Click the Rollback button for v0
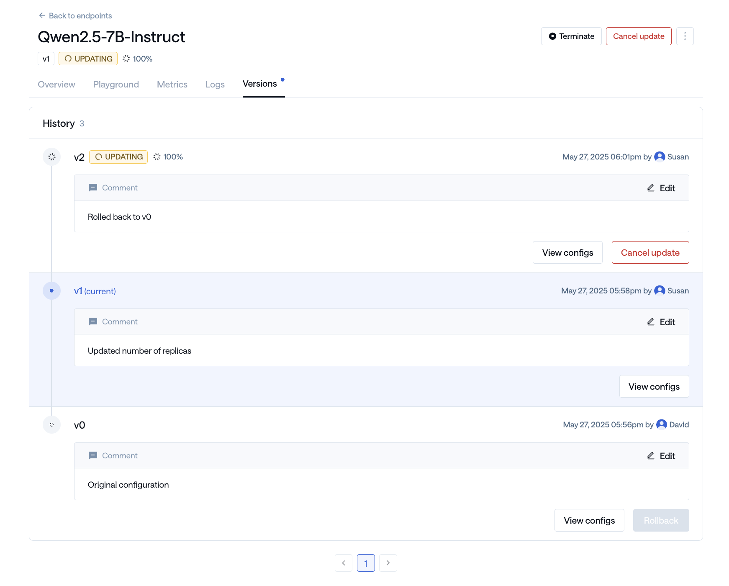This screenshot has height=586, width=729. pyautogui.click(x=661, y=520)
